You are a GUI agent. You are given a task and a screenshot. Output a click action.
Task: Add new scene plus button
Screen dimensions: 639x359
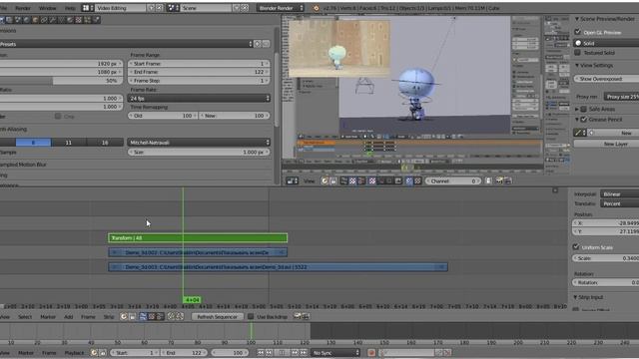point(236,8)
